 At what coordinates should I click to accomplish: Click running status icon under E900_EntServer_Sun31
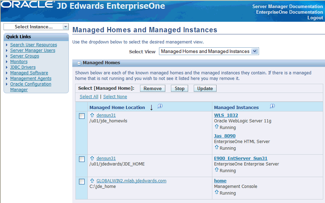click(217, 169)
